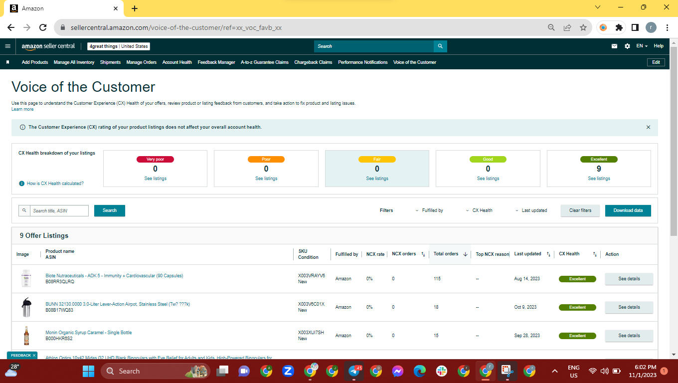Open the FEEDBACK tab at bottom left
678x383 pixels.
point(22,356)
